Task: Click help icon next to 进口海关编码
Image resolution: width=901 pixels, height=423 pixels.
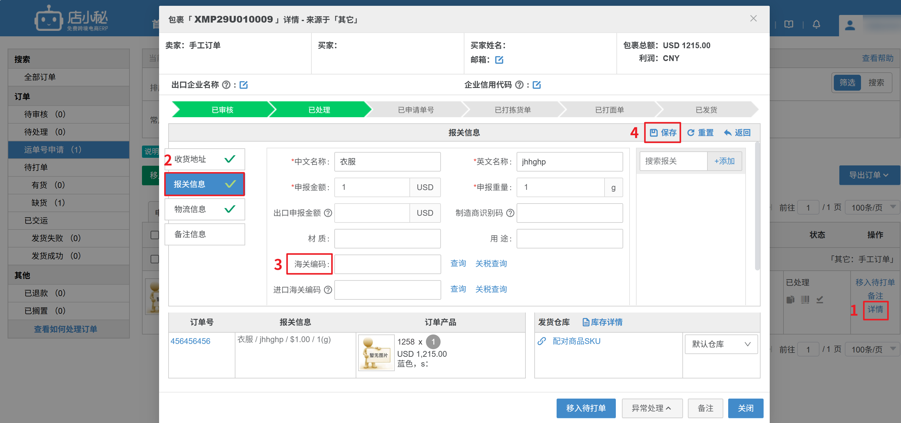Action: pos(328,289)
